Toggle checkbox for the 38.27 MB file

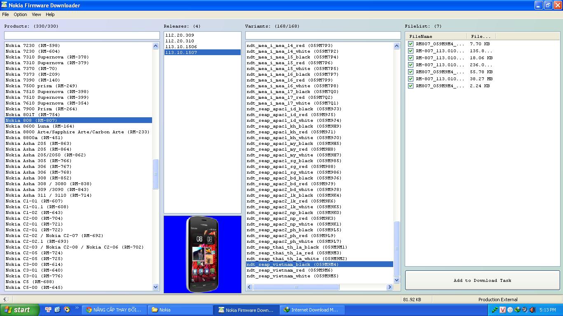(x=411, y=79)
